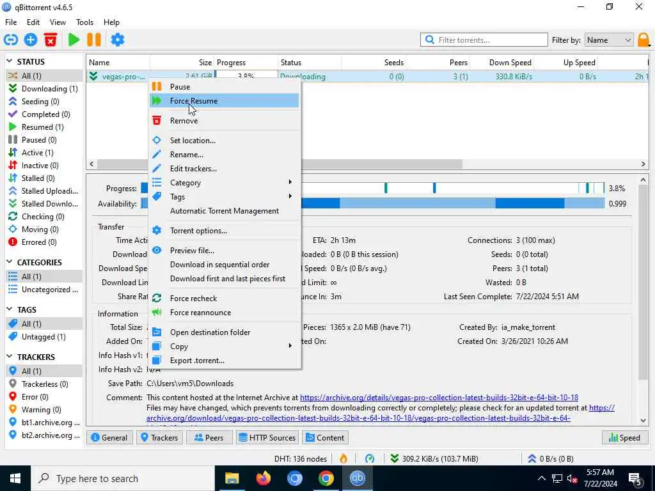Select the Paused (0) status filter
Image resolution: width=655 pixels, height=491 pixels.
pyautogui.click(x=44, y=140)
